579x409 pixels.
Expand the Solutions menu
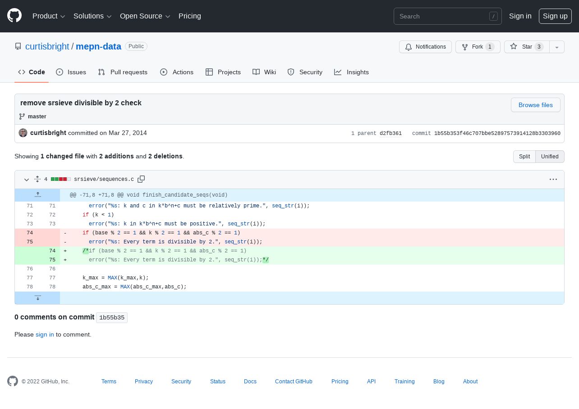point(92,16)
